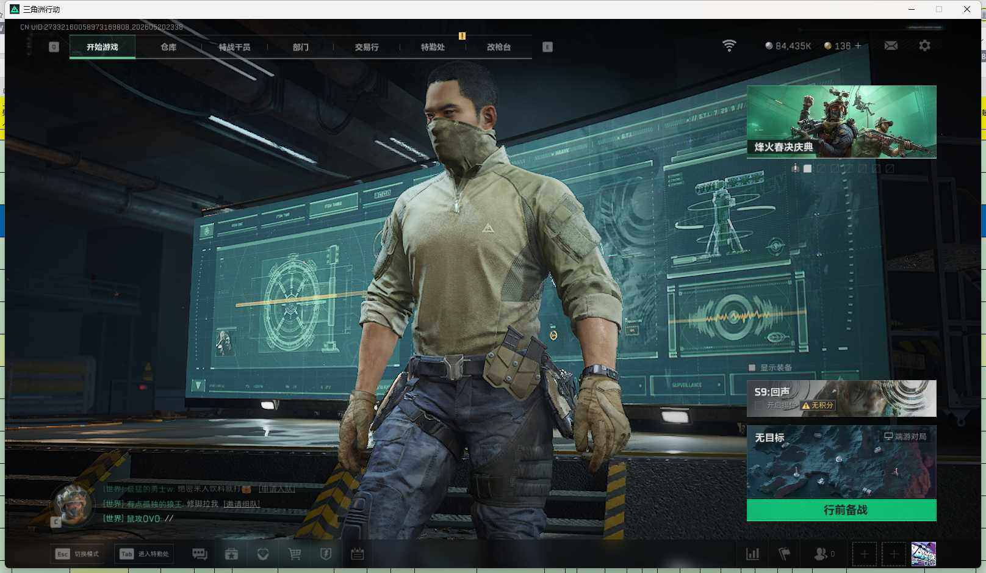Open the S9:回声 season banner

(841, 398)
